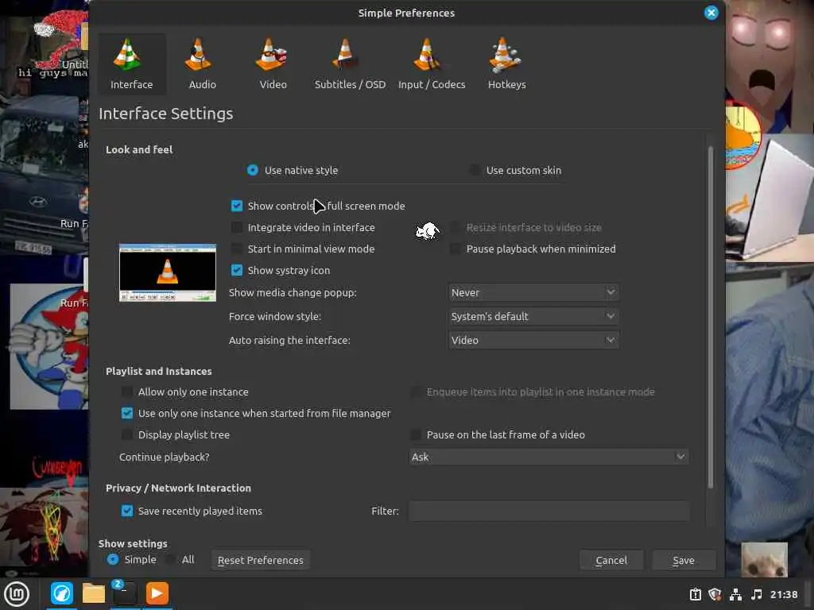Close the Simple Preferences dialog
Image resolution: width=814 pixels, height=610 pixels.
pos(711,13)
